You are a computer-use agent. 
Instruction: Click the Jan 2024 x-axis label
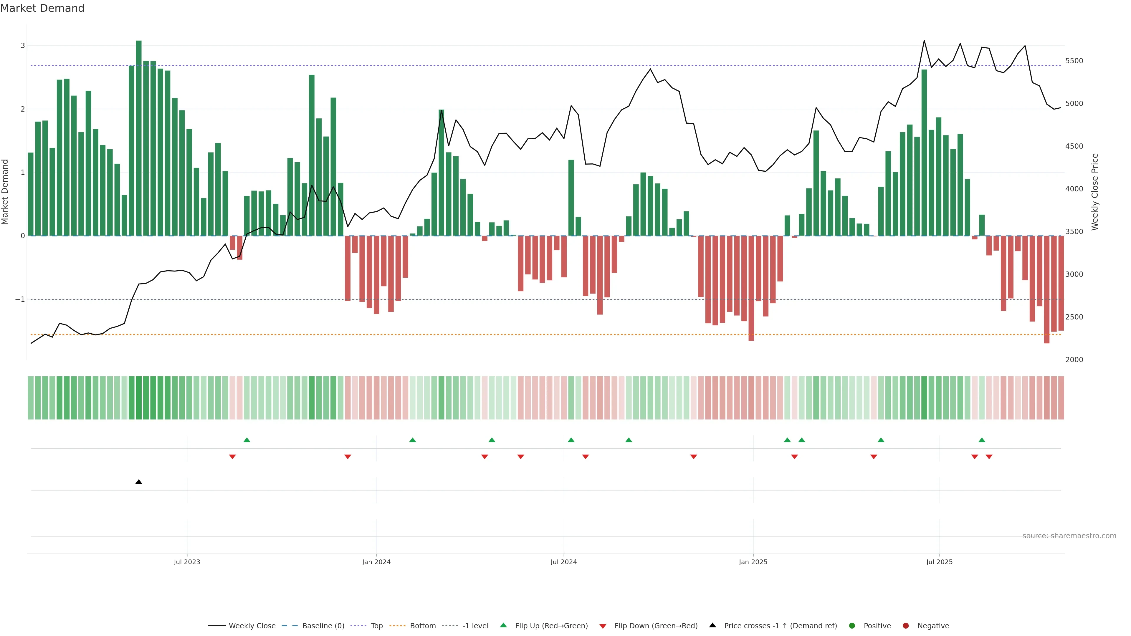376,562
